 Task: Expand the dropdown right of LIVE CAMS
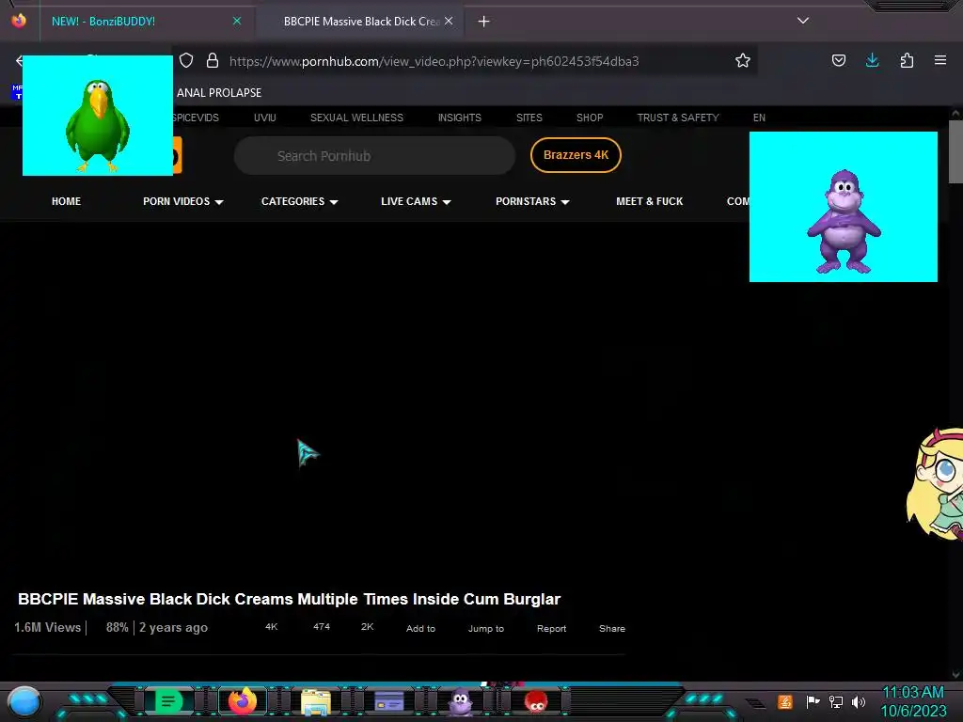click(532, 201)
